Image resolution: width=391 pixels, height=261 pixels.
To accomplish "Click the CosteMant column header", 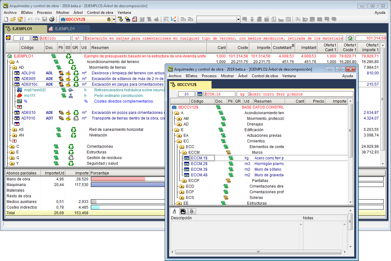I will click(283, 48).
